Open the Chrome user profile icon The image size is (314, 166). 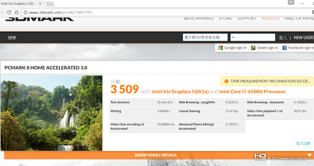[291, 2]
